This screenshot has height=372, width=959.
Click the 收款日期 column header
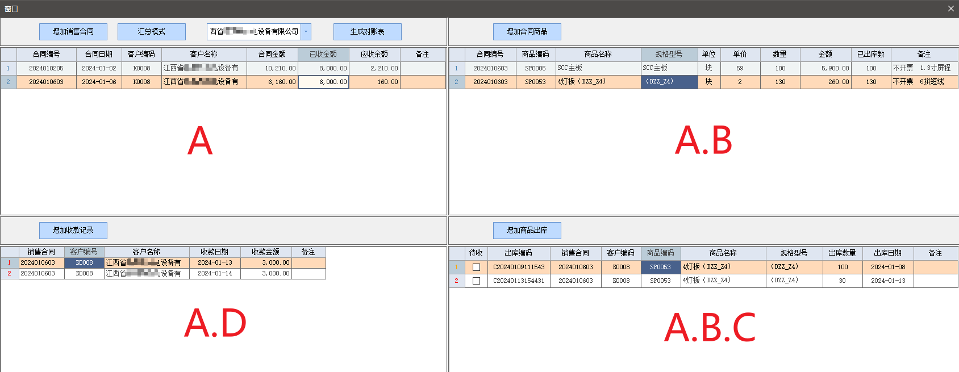pos(214,252)
